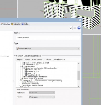This screenshot has width=101, height=105.
Task: Click the Border mode node icon
Action: coord(22,78)
